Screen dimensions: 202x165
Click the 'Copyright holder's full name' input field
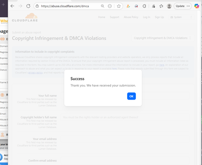(x=125, y=117)
